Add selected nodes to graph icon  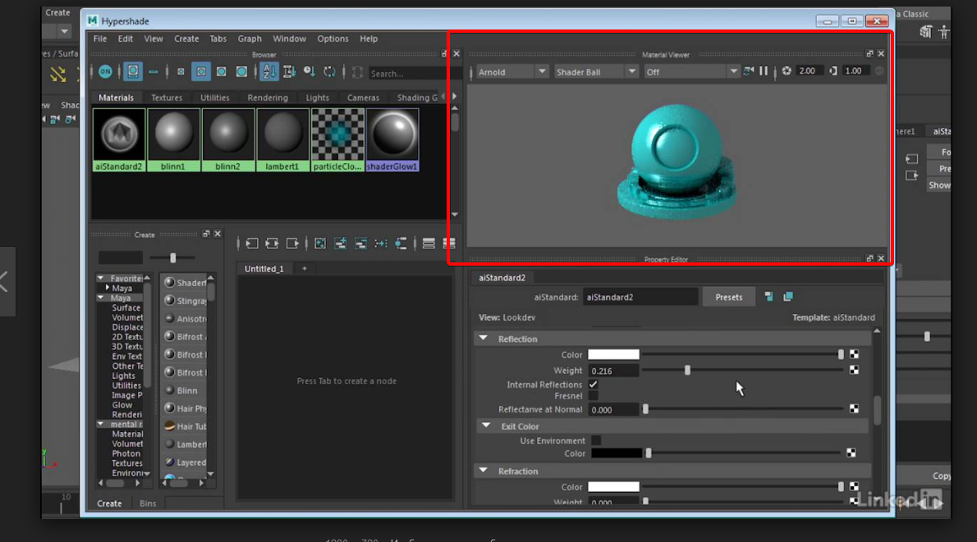pyautogui.click(x=340, y=244)
